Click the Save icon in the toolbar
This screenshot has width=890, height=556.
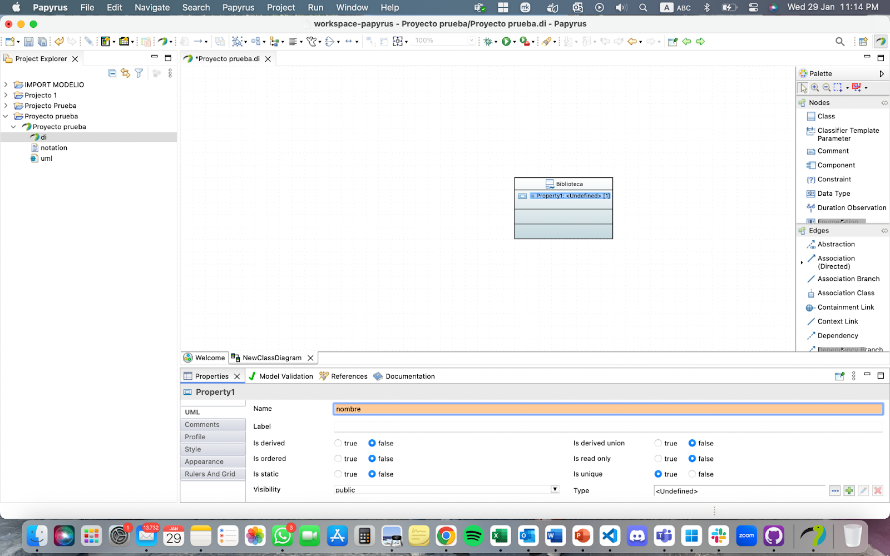point(28,42)
